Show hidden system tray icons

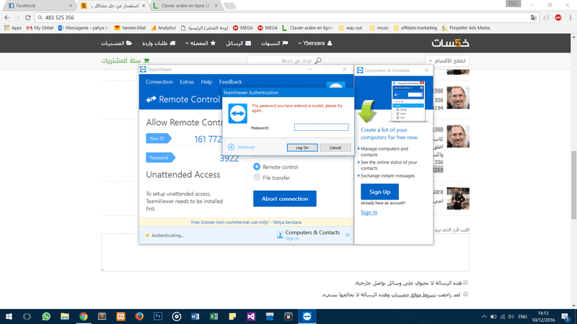484,317
